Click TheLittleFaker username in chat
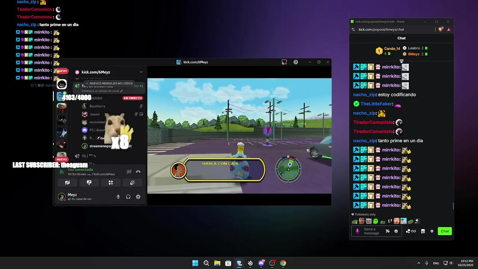The height and width of the screenshot is (269, 478). [x=376, y=104]
